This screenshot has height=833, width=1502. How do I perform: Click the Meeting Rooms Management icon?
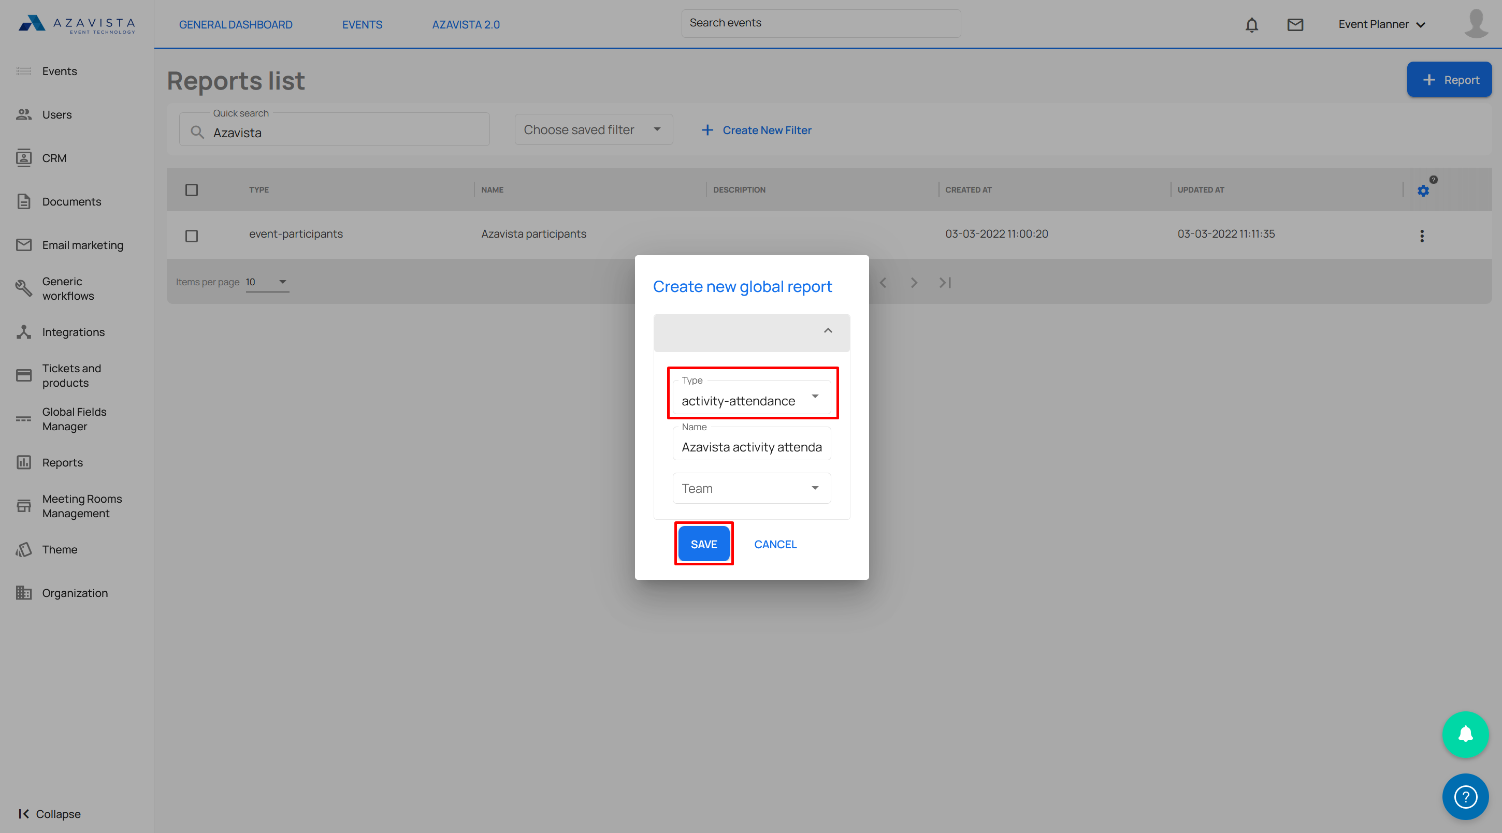pyautogui.click(x=23, y=506)
